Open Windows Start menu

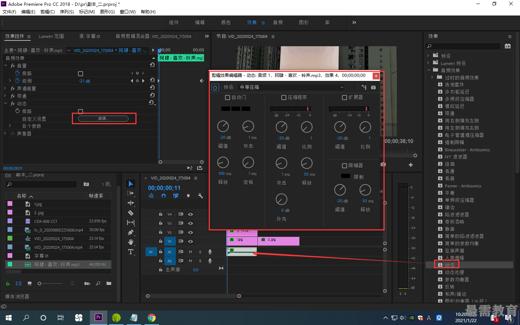click(x=9, y=317)
